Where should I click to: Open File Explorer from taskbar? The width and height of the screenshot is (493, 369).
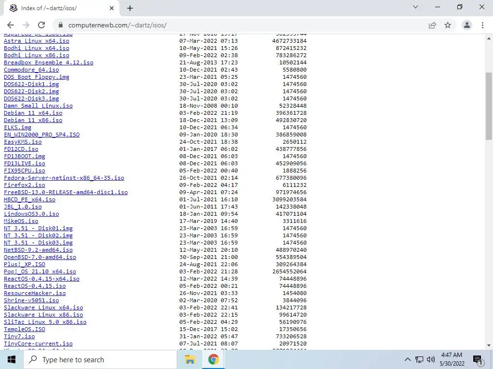click(190, 359)
